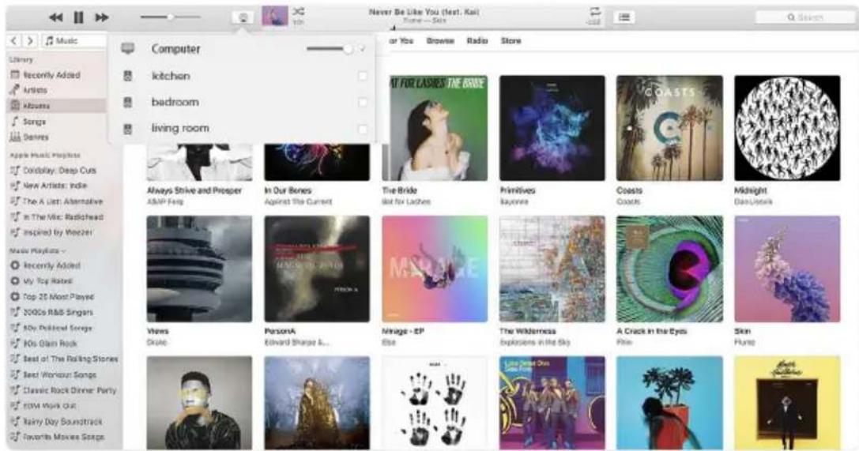The height and width of the screenshot is (451, 859).
Task: Open Recently Added in Library
Action: click(51, 75)
